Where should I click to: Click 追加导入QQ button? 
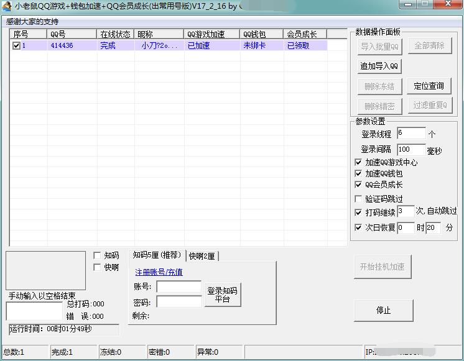point(379,66)
